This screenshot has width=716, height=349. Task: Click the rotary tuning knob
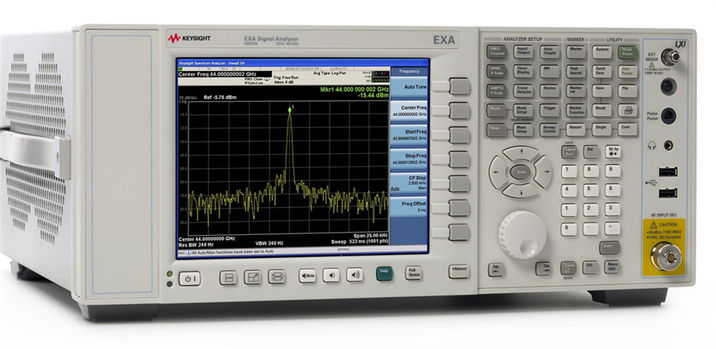pyautogui.click(x=522, y=235)
